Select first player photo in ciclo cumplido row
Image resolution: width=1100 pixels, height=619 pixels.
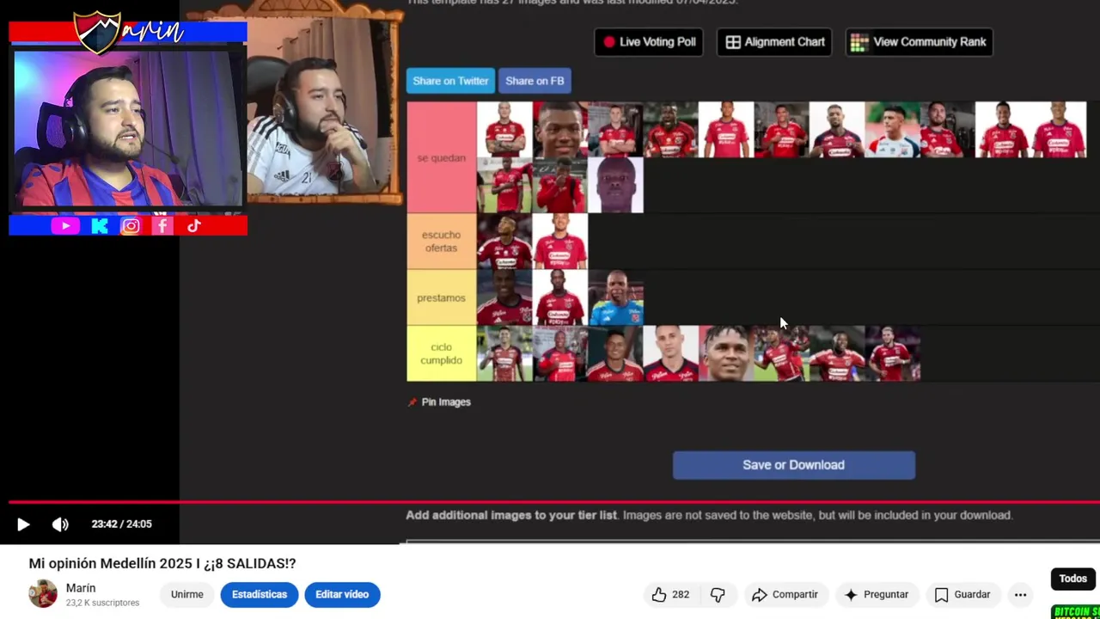(x=504, y=353)
